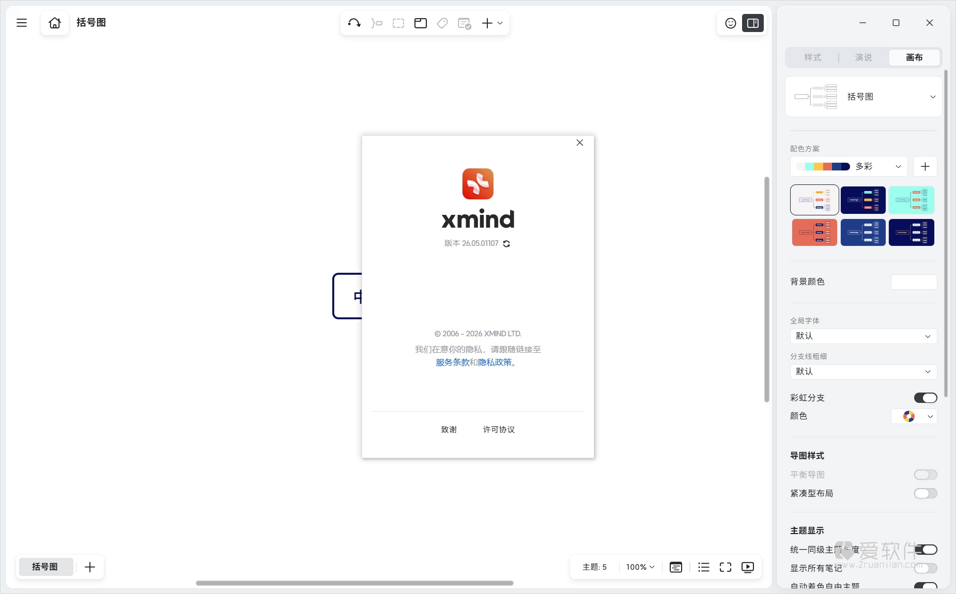956x594 pixels.
Task: Click the sidebar panel vertical scrollbar
Action: pos(946,233)
